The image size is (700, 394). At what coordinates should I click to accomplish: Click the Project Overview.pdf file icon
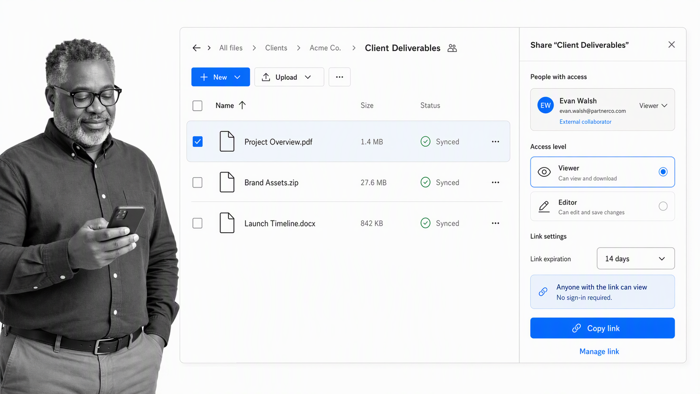pyautogui.click(x=227, y=141)
